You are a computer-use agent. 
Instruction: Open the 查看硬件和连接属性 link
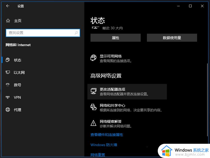click(107, 135)
